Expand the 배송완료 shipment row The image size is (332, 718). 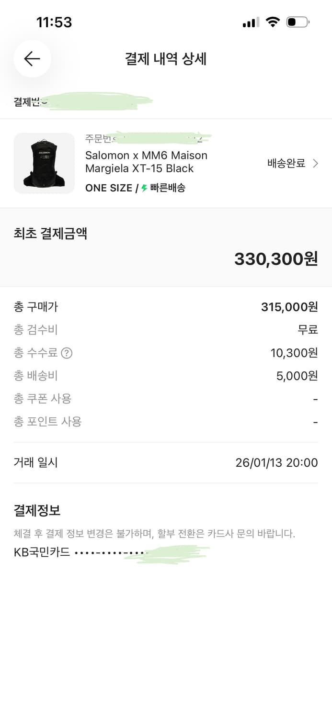[x=292, y=163]
